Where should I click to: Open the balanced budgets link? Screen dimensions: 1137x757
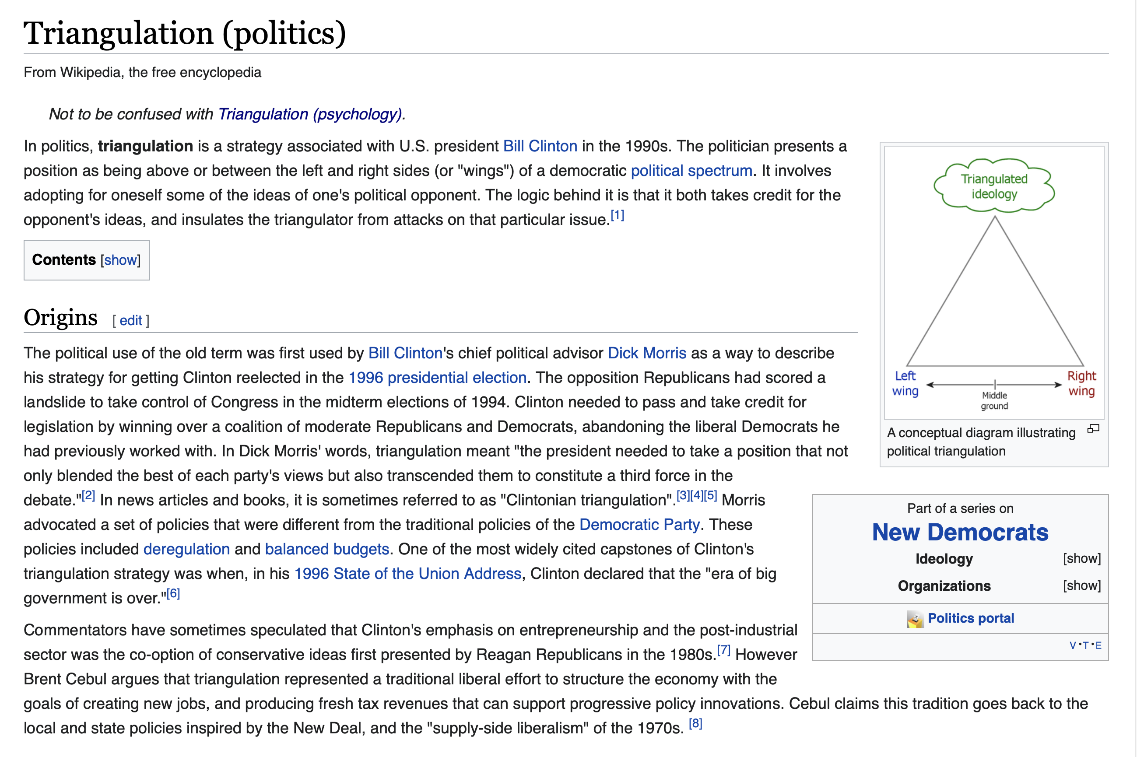(x=327, y=550)
